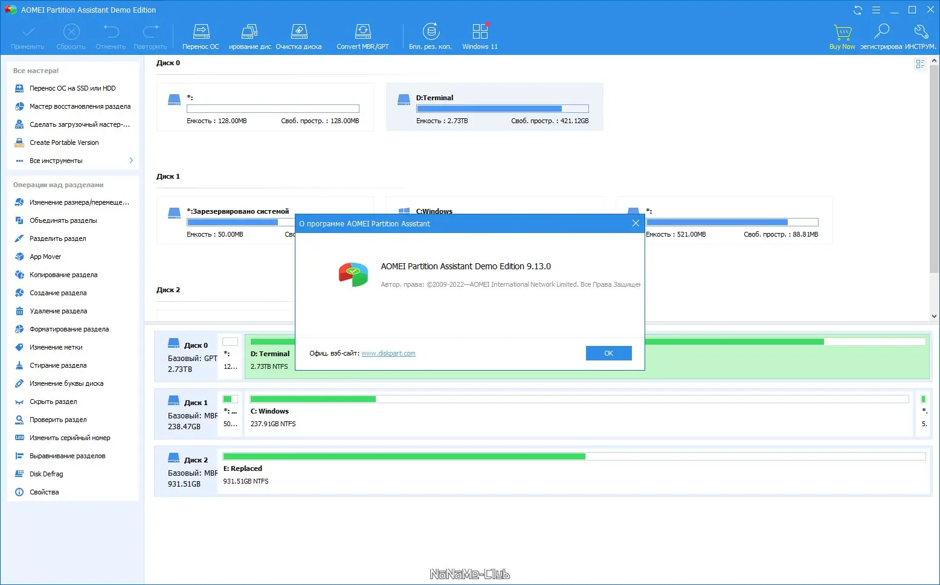Select the 128.00MB unnamed partition card

(265, 107)
